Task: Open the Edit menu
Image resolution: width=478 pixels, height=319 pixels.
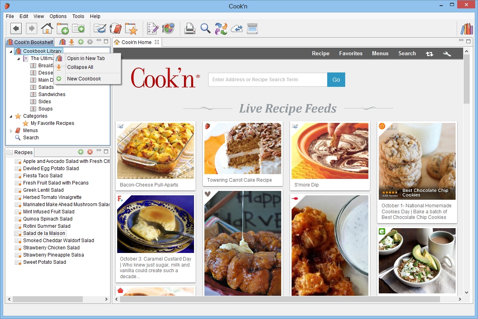Action: tap(24, 16)
